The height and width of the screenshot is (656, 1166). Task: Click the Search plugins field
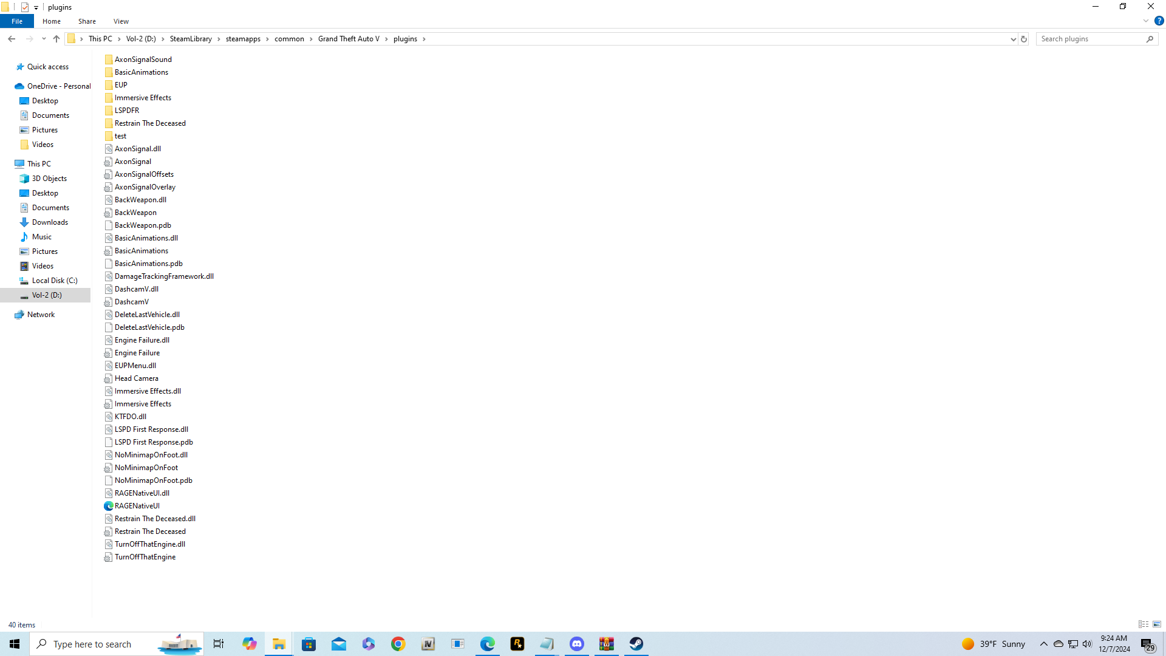tap(1090, 39)
